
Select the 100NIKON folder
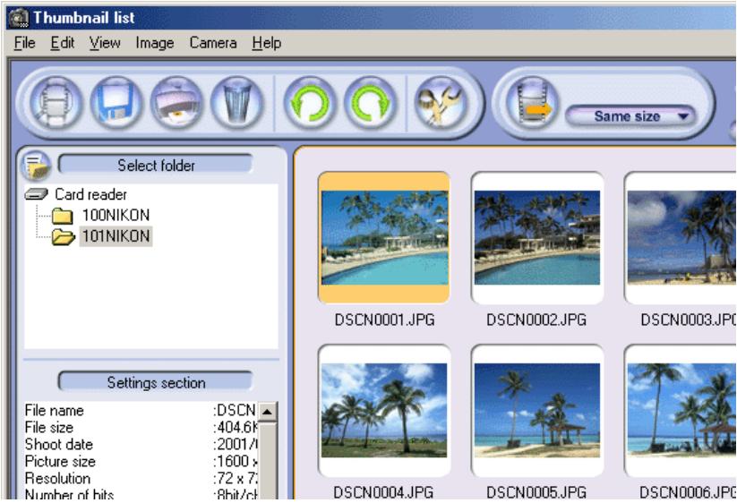tap(116, 215)
